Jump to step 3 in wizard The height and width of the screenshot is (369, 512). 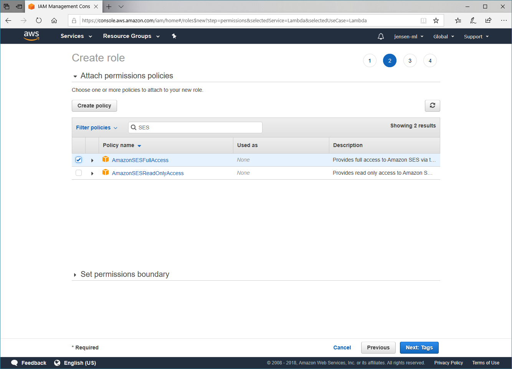(x=410, y=61)
